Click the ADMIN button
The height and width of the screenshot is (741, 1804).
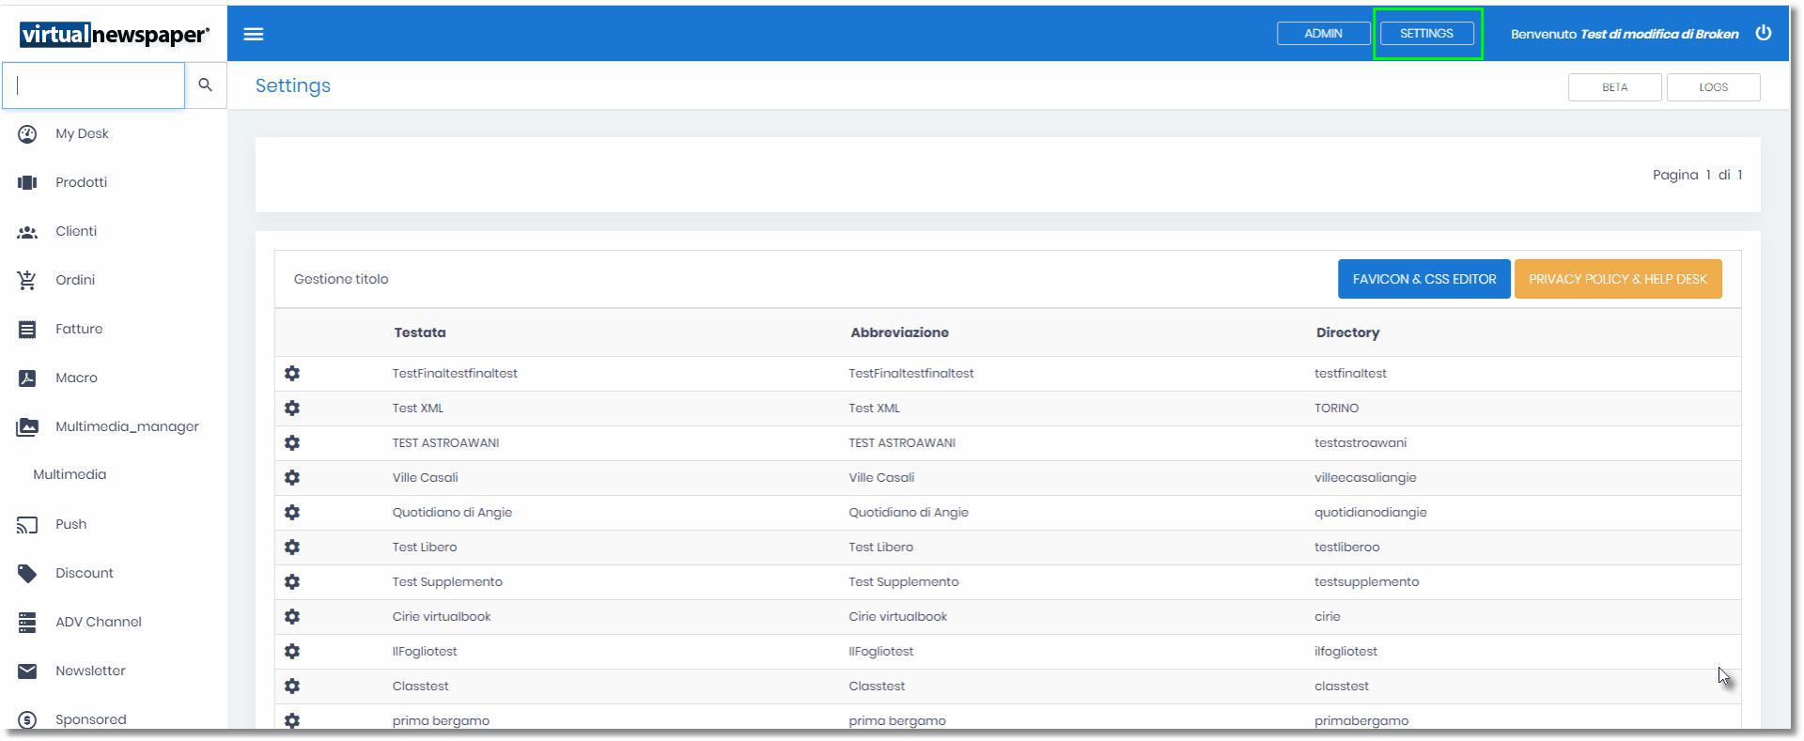click(1322, 34)
